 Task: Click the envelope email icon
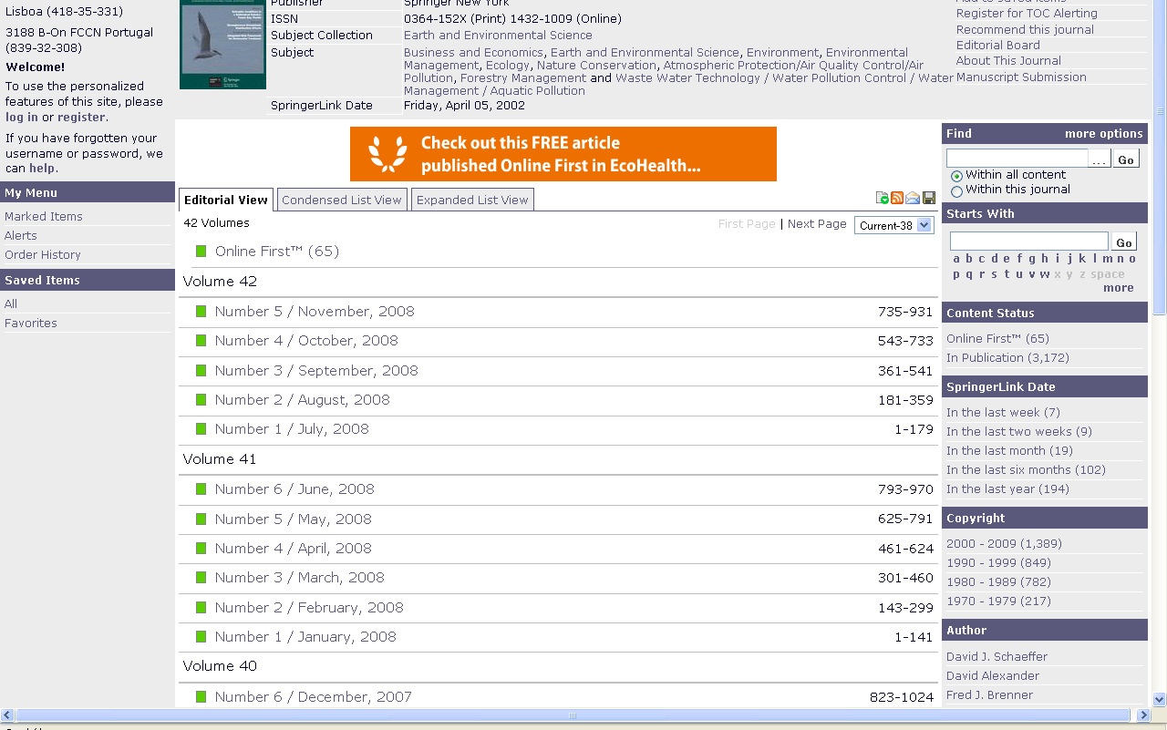pyautogui.click(x=913, y=198)
